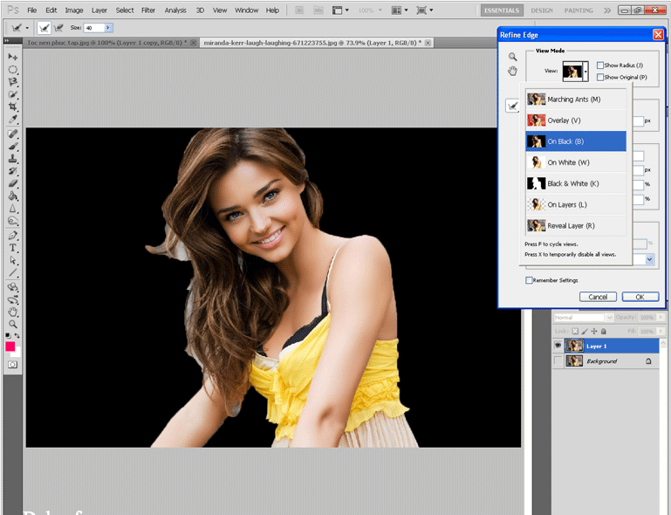The height and width of the screenshot is (515, 671).
Task: Enable the Show Radius checkbox
Action: pos(600,65)
